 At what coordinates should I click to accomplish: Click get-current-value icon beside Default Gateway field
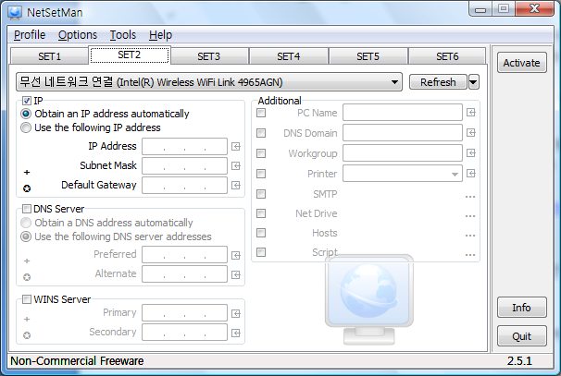pyautogui.click(x=236, y=185)
